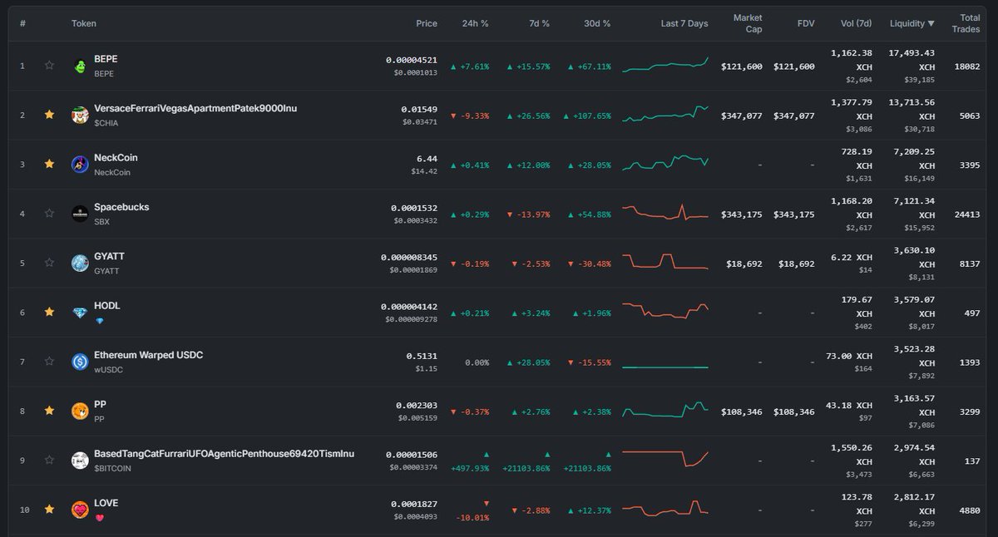The height and width of the screenshot is (537, 998).
Task: Sort table by FDV header
Action: pyautogui.click(x=806, y=23)
